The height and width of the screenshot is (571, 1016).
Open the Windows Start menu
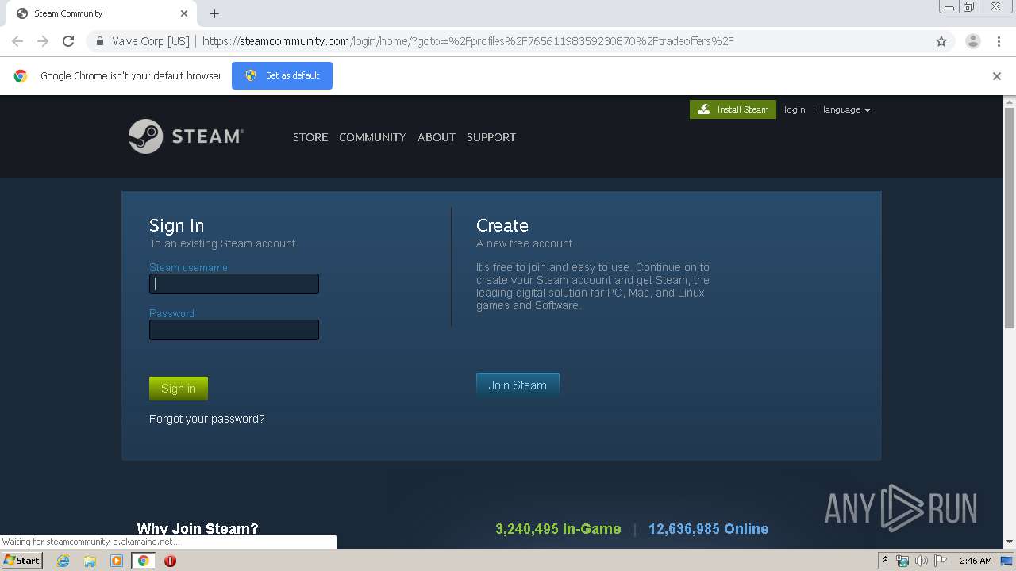pos(21,561)
